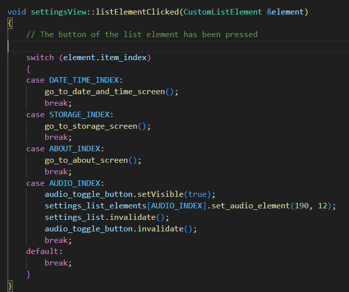Click the 'void' keyword in function signature

pyautogui.click(x=17, y=12)
